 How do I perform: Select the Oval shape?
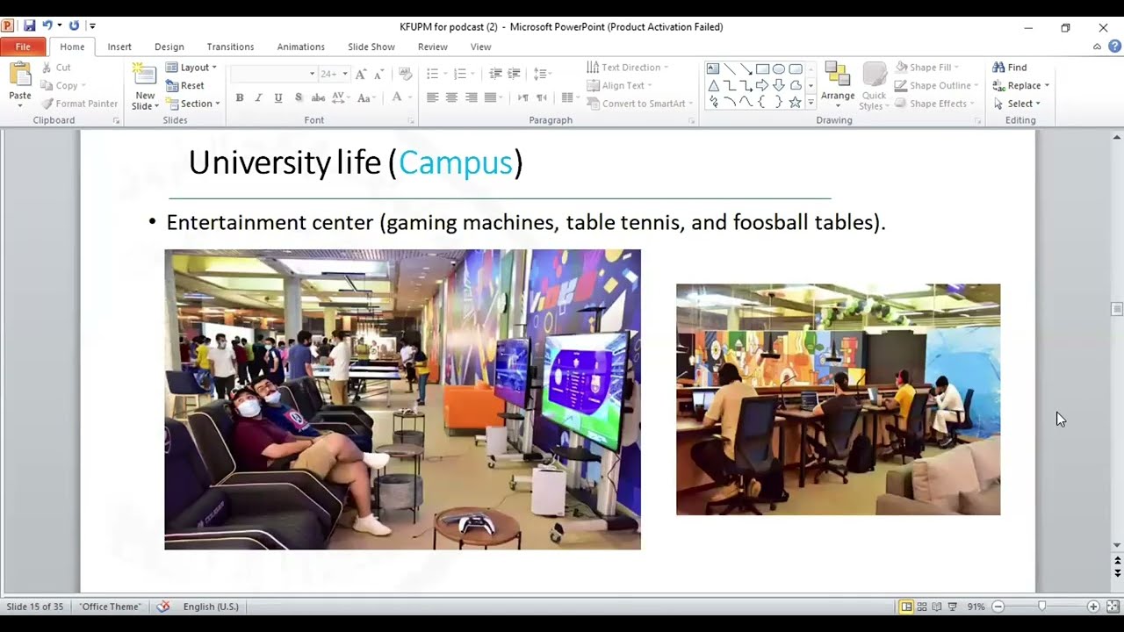tap(779, 68)
